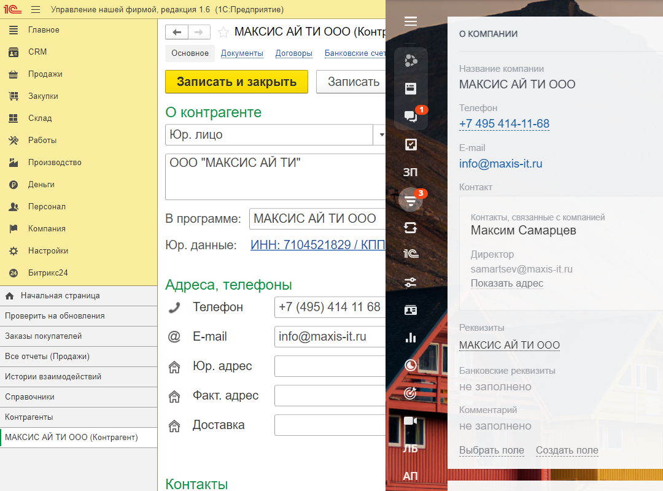This screenshot has width=663, height=491.
Task: Switch to Истории взаимодействий window
Action: 79,377
